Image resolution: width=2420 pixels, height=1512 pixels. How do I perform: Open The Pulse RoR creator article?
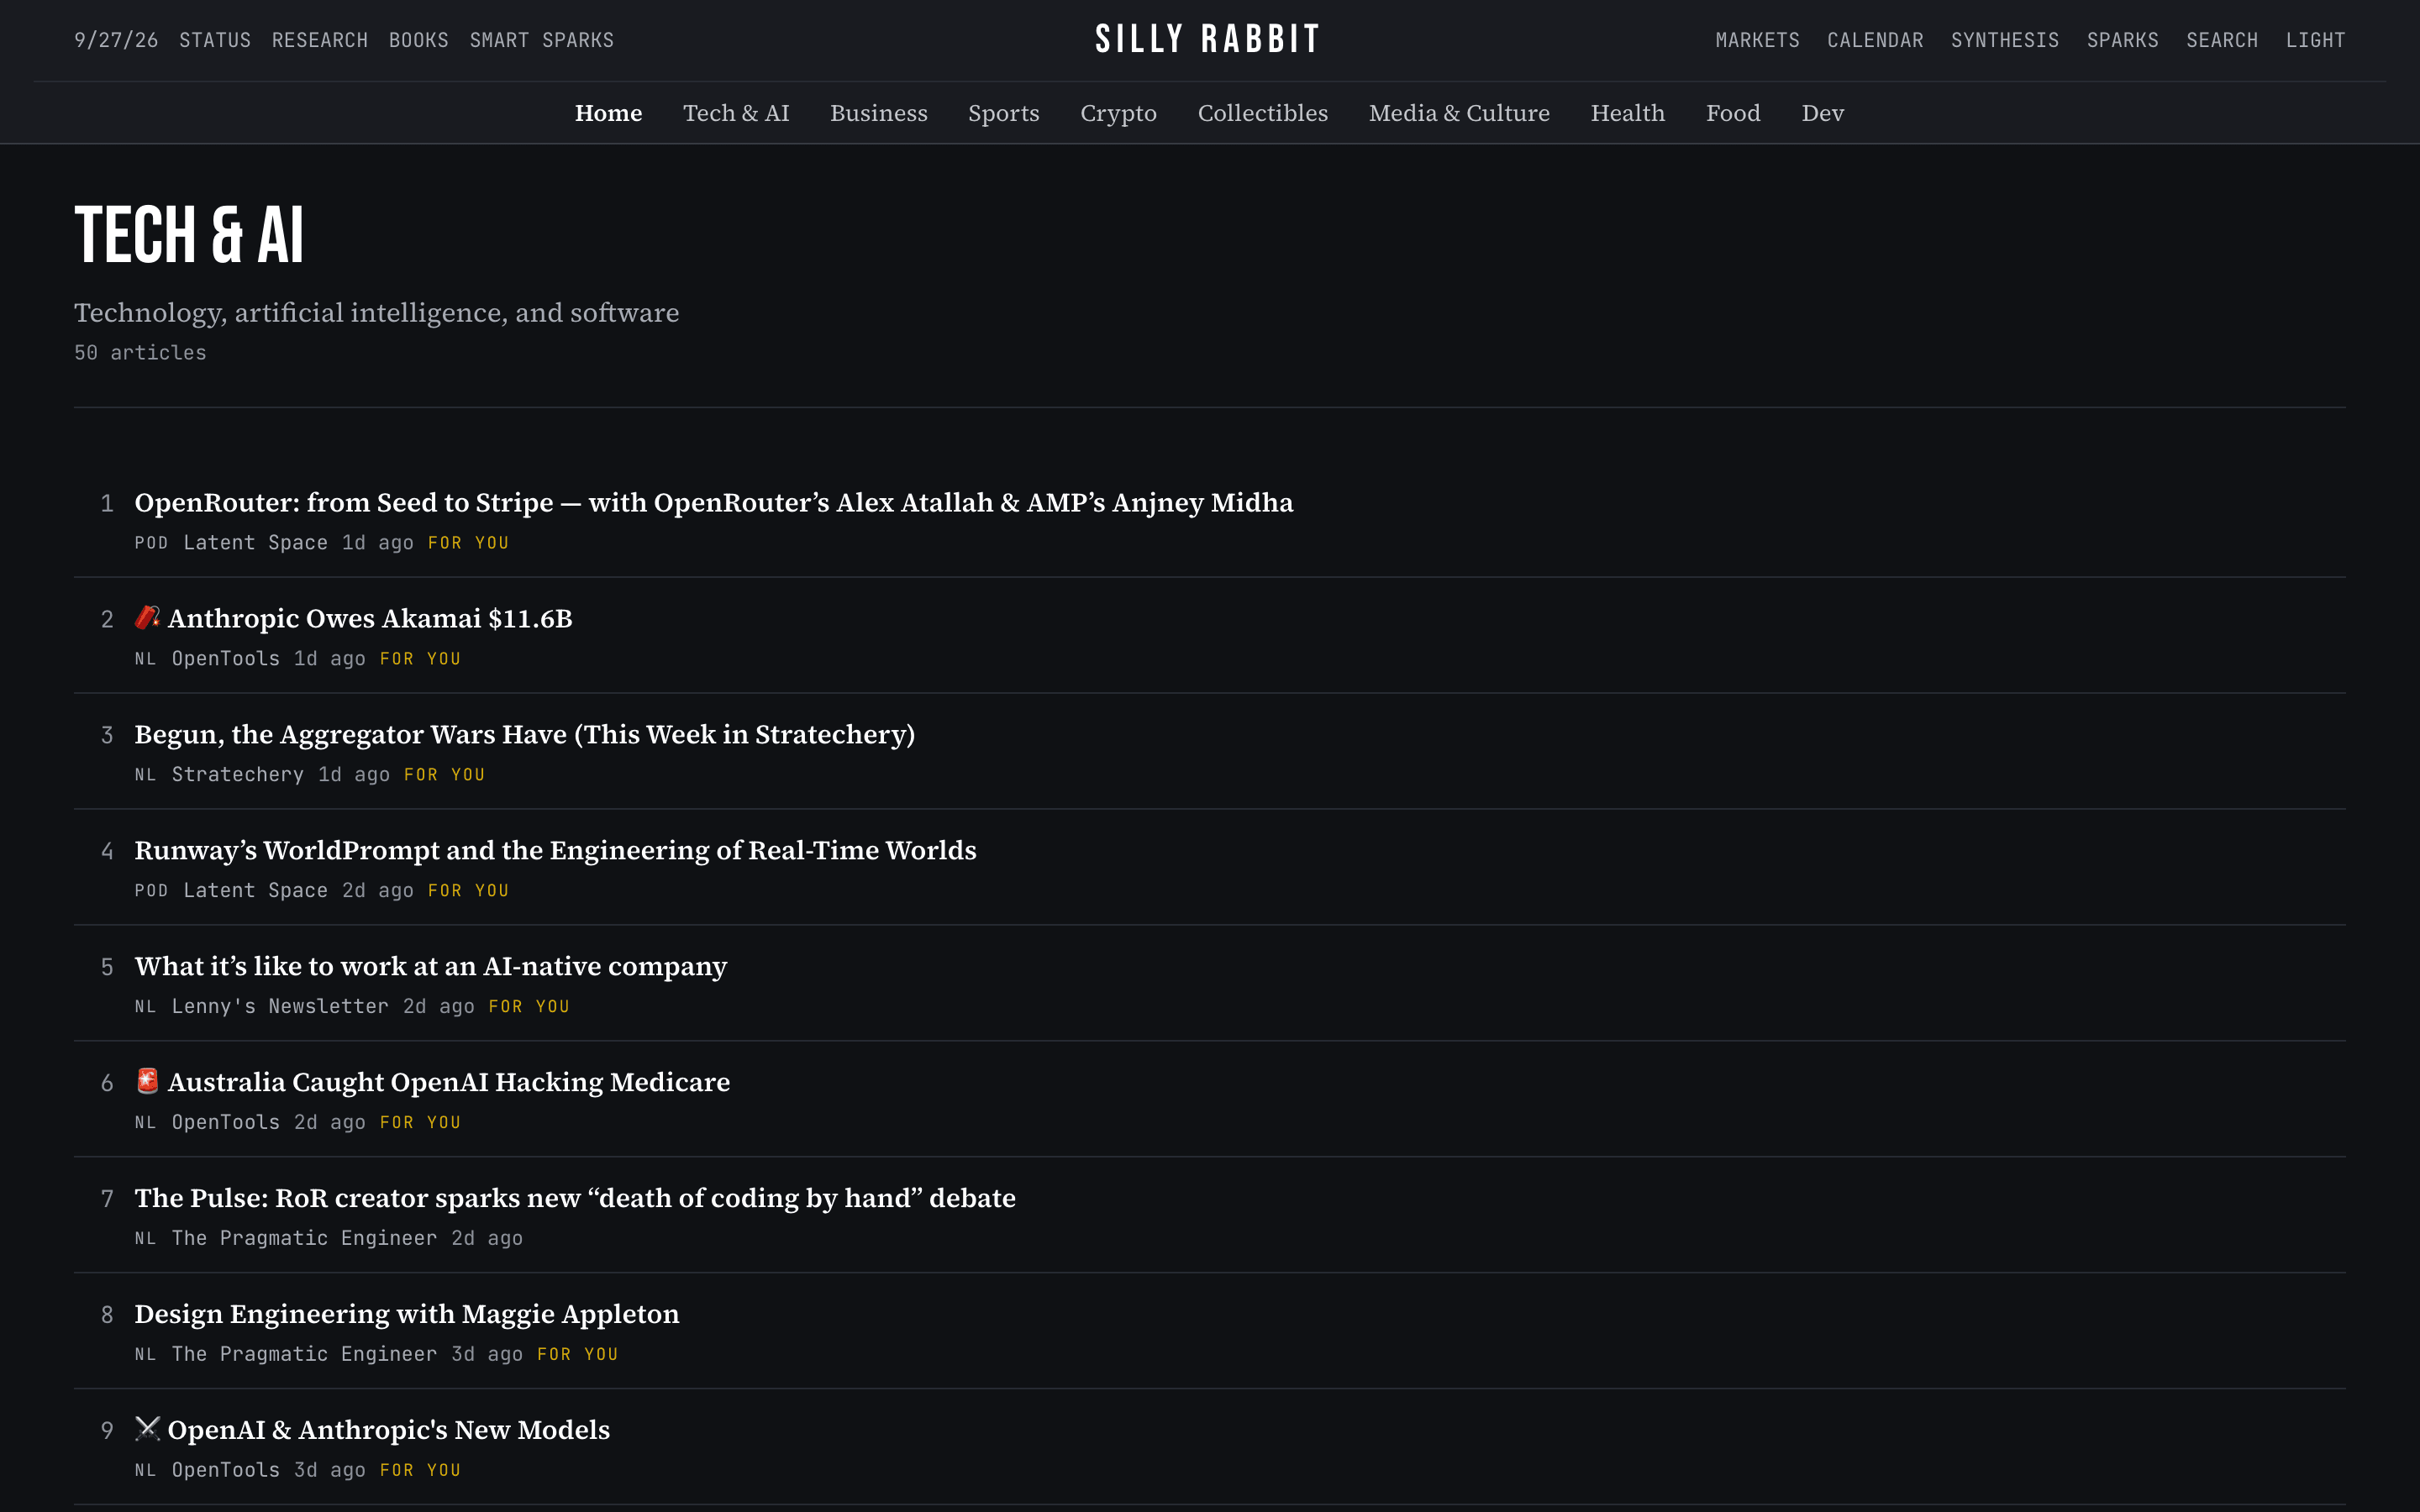(575, 1198)
